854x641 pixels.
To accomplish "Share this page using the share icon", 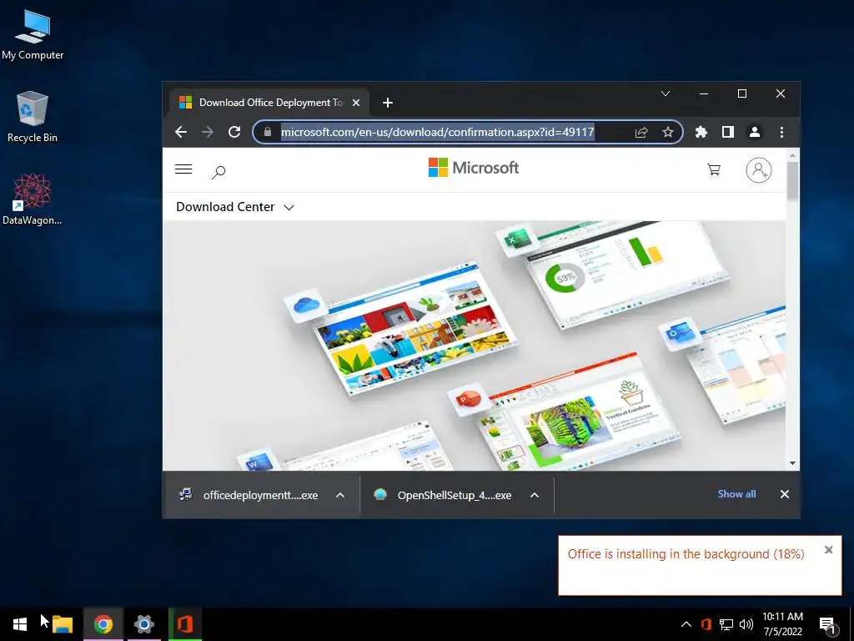I will (641, 132).
